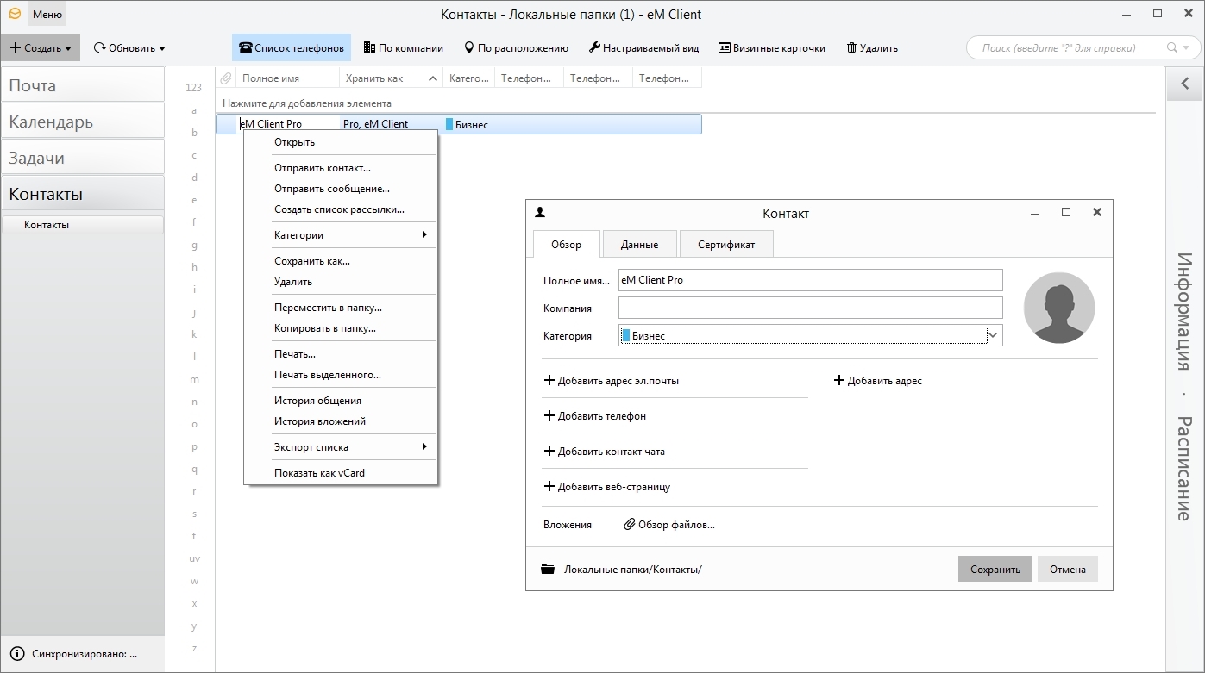Image resolution: width=1205 pixels, height=673 pixels.
Task: Expand the right sidebar with chevron
Action: [x=1185, y=84]
